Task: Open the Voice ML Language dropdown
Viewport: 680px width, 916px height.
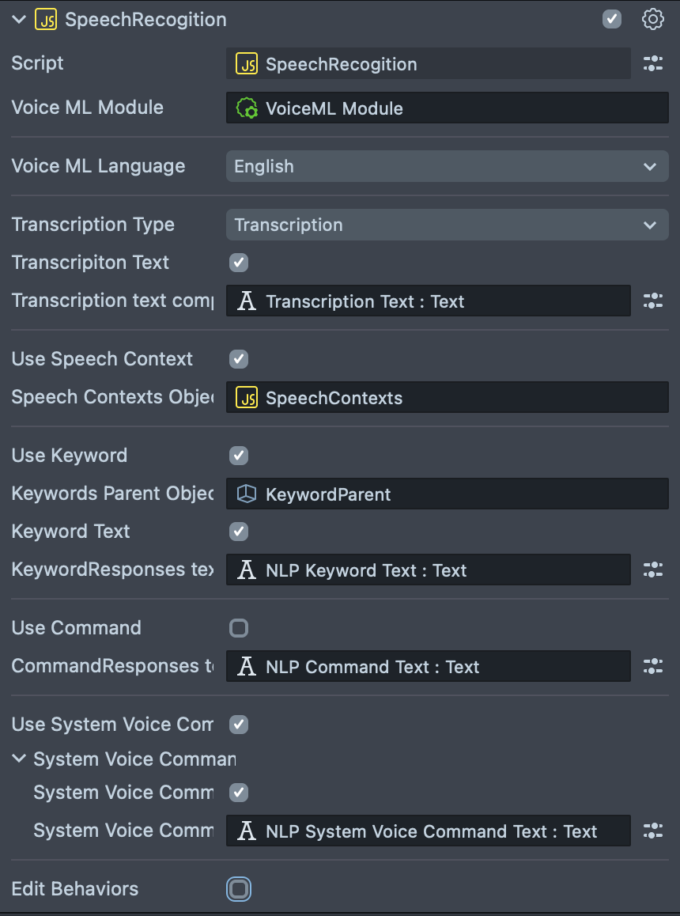Action: pos(447,167)
